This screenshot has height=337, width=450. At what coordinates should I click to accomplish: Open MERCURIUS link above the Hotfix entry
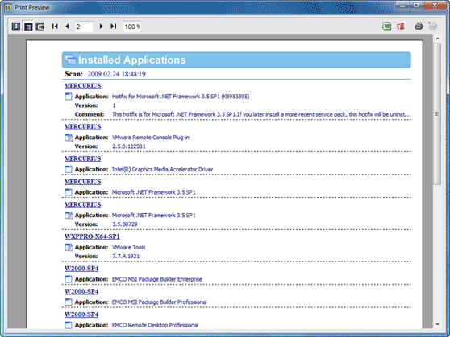[x=82, y=86]
